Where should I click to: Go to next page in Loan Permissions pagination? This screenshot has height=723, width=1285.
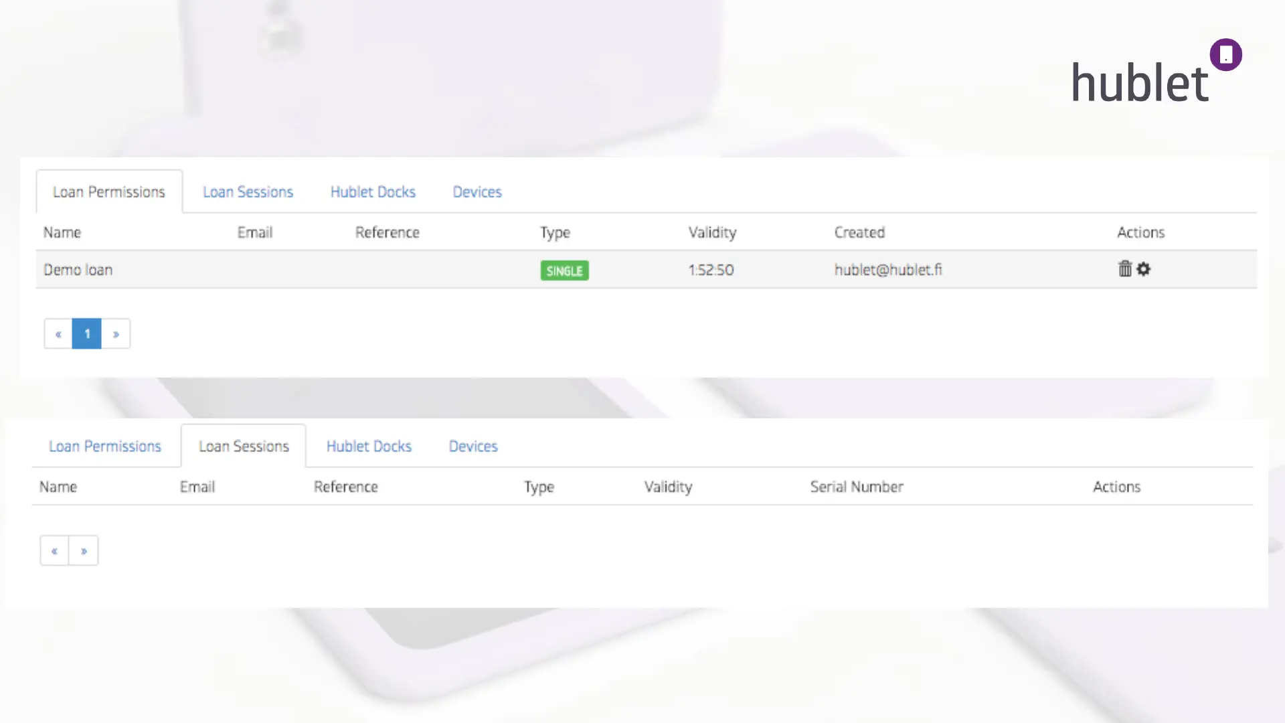coord(116,334)
